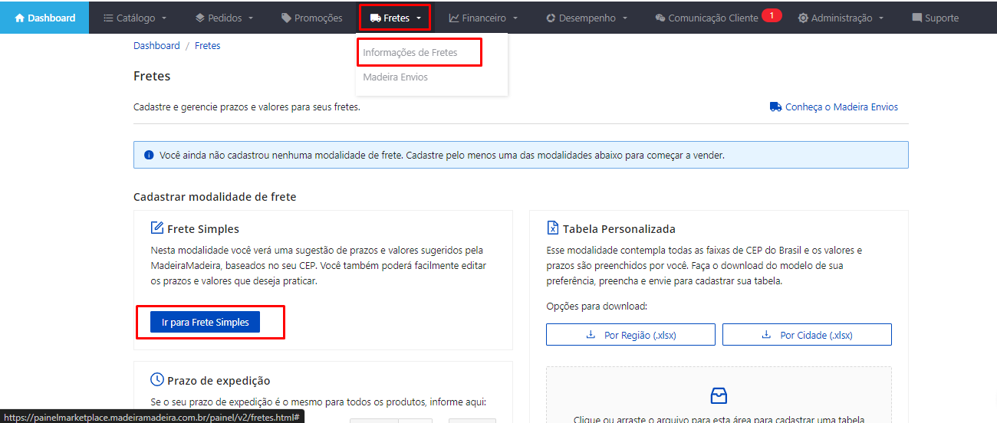Click the Administração gear icon
This screenshot has height=423, width=997.
803,18
